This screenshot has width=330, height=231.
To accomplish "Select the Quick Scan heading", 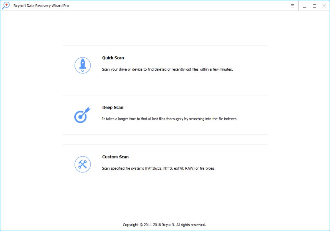I will point(113,58).
